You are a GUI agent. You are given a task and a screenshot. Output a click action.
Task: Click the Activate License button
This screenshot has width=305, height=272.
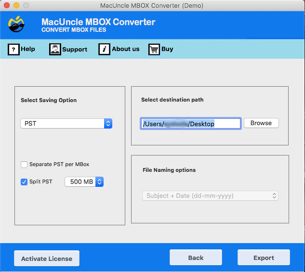pyautogui.click(x=47, y=259)
